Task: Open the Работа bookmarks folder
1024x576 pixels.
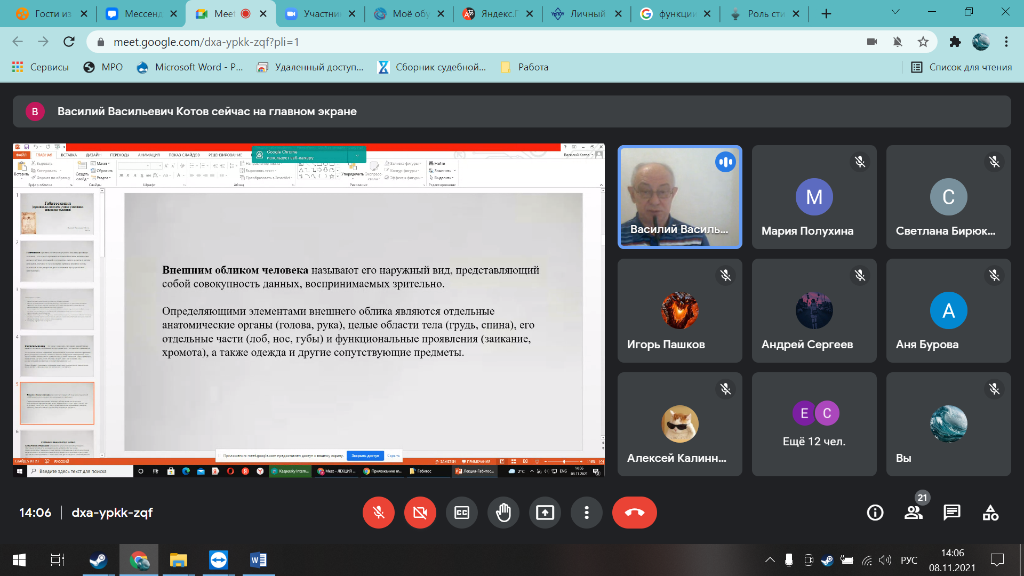Action: (525, 67)
